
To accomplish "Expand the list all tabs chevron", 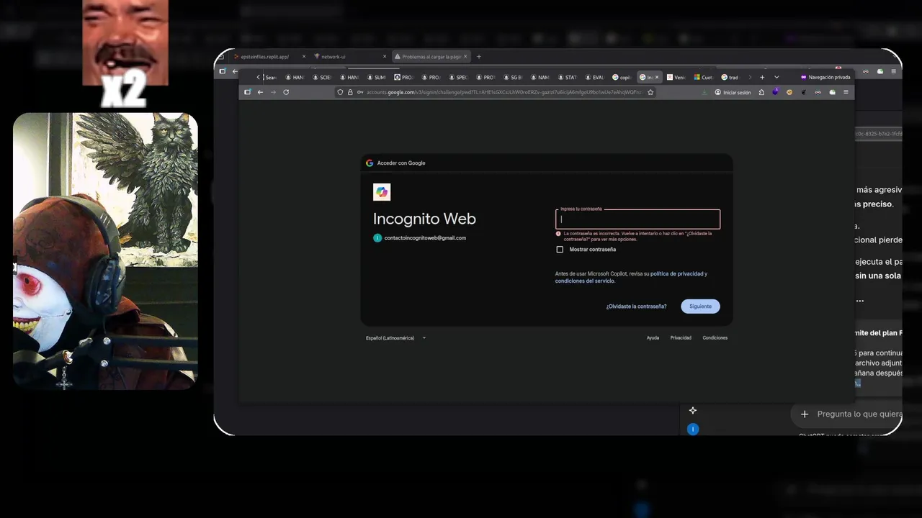I will pos(776,77).
